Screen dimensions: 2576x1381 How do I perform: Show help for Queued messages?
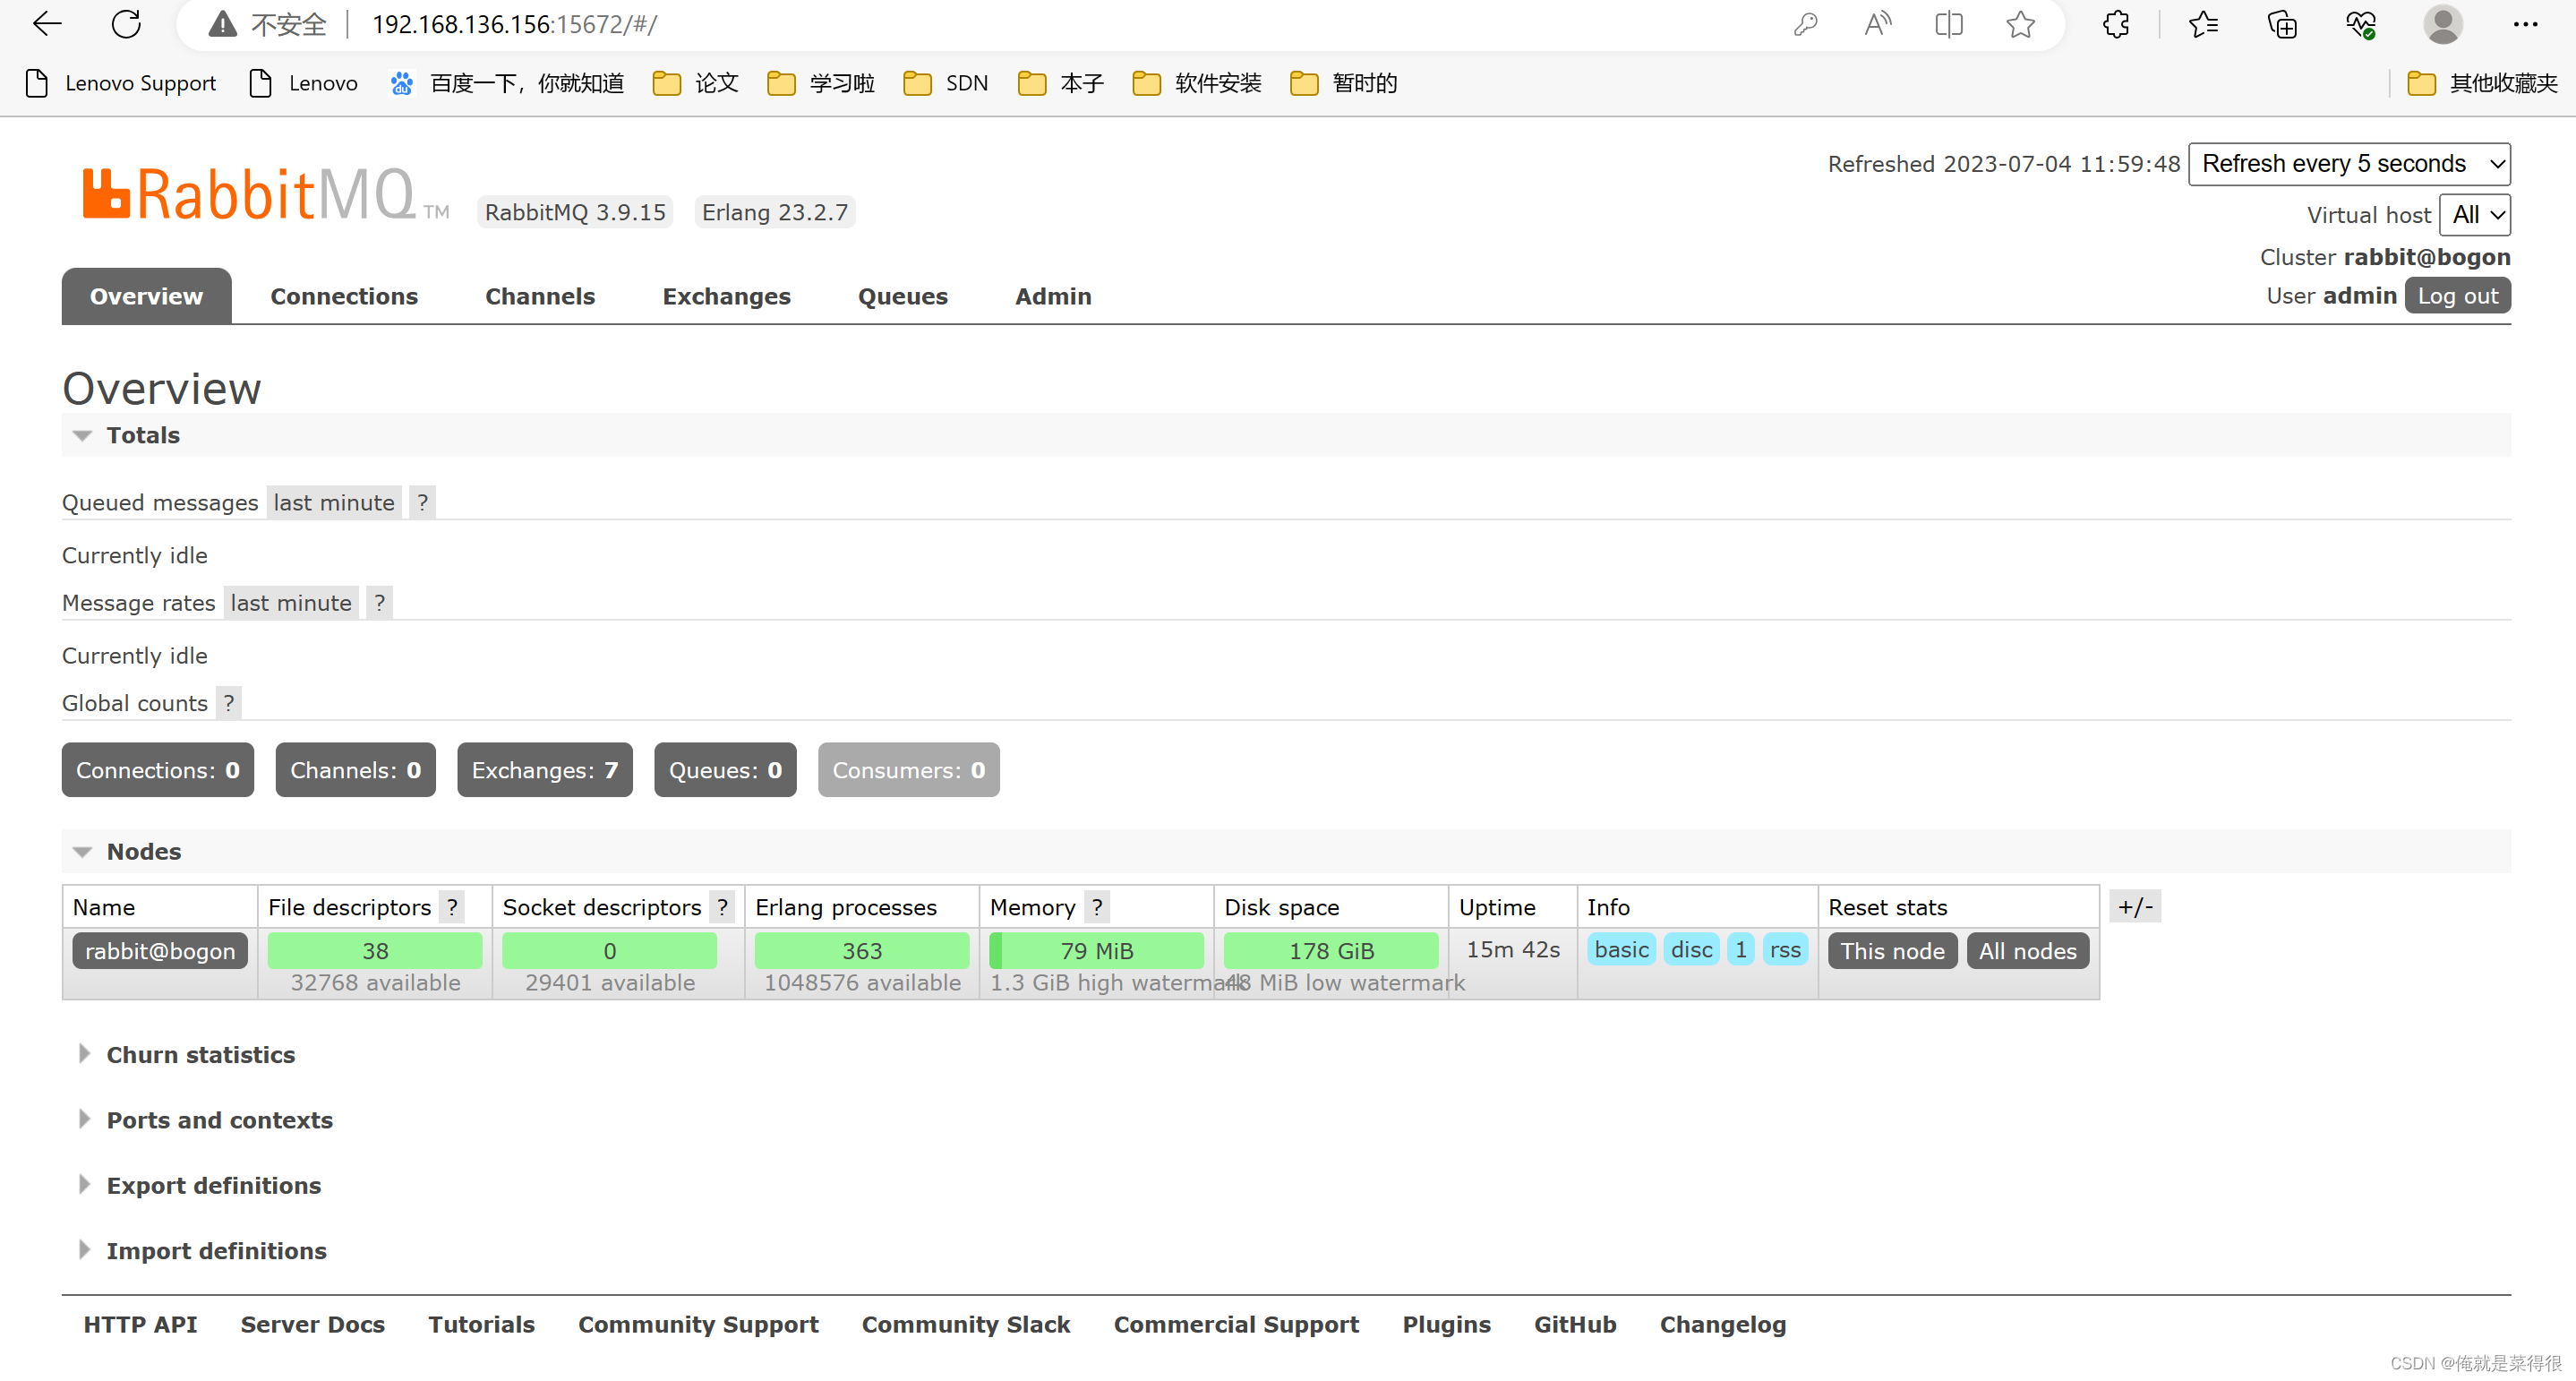[x=422, y=502]
